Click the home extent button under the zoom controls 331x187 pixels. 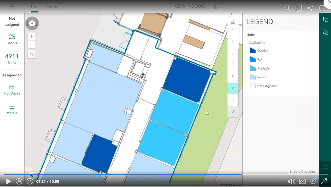click(31, 54)
